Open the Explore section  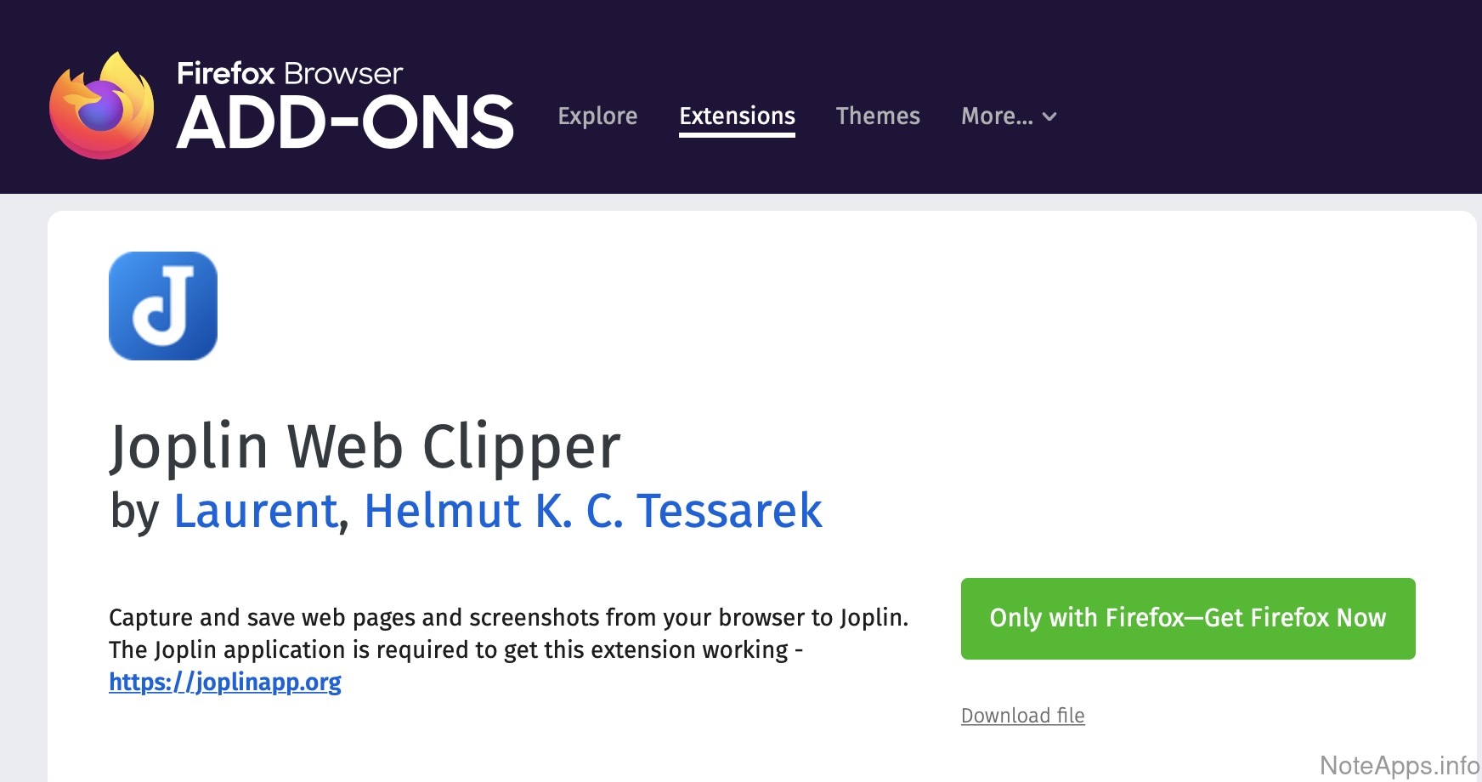tap(597, 116)
